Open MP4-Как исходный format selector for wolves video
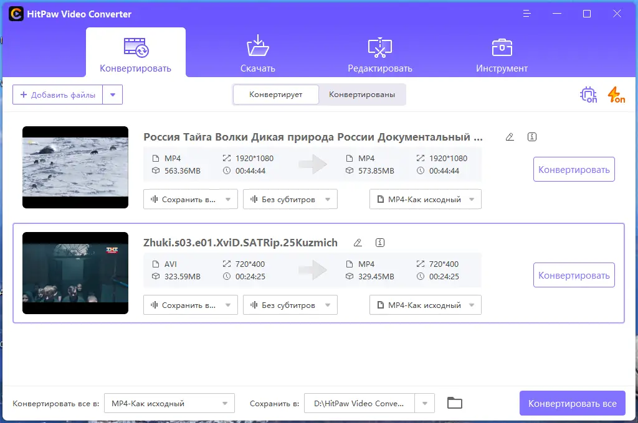 coord(425,199)
